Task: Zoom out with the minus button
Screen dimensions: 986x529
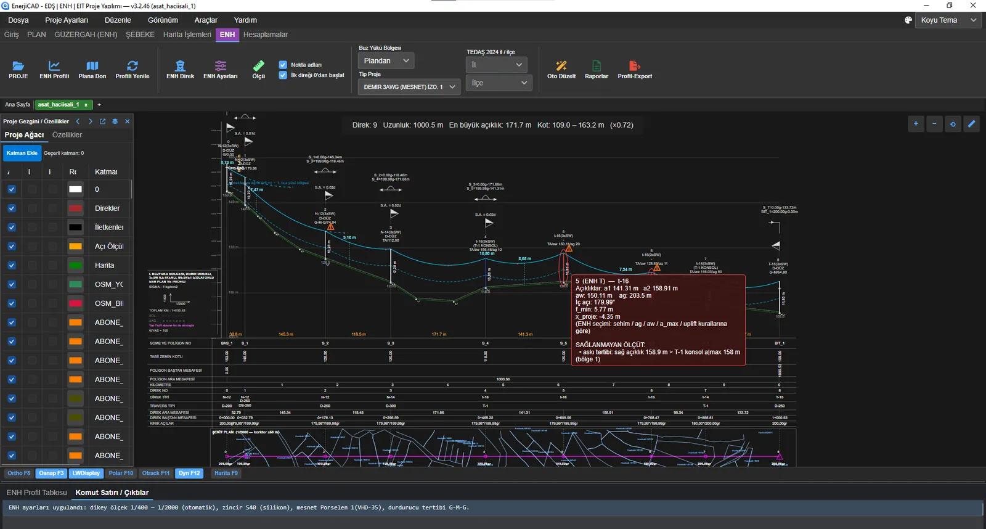Action: [934, 124]
